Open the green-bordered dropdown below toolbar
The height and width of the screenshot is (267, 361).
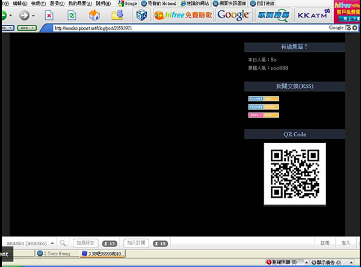coord(27,28)
